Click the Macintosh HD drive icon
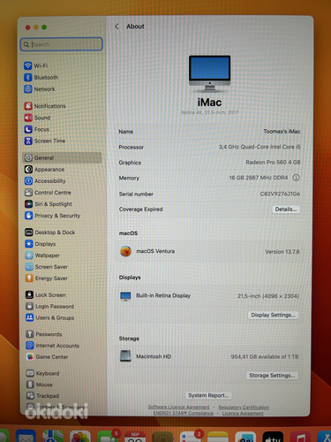Viewport: 331px width, 442px height. tap(125, 356)
